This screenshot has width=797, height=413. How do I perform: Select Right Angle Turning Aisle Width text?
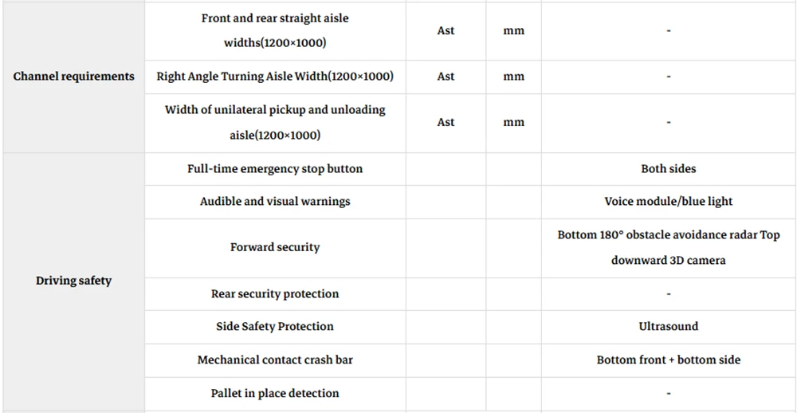click(275, 77)
